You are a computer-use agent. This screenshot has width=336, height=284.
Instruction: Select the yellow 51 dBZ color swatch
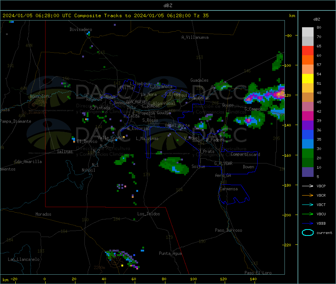coord(308,79)
